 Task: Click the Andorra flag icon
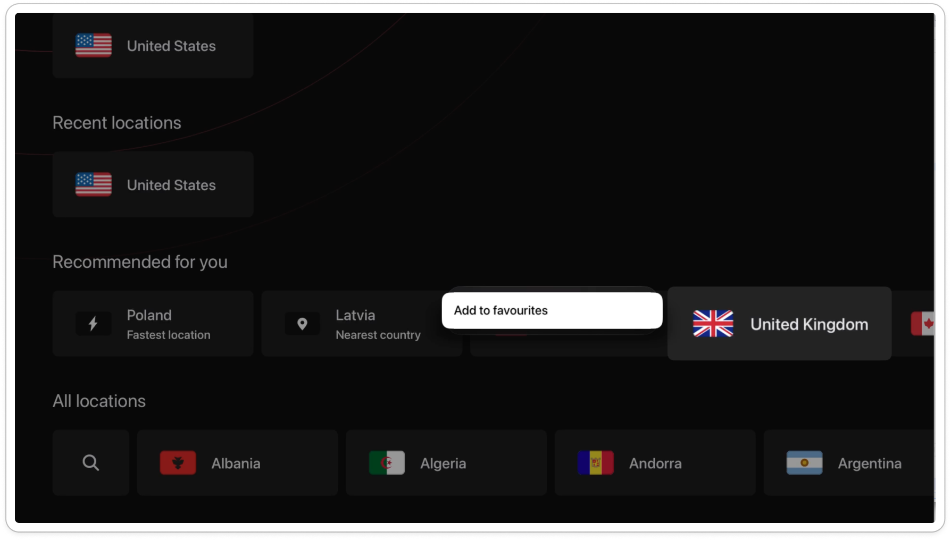point(596,463)
